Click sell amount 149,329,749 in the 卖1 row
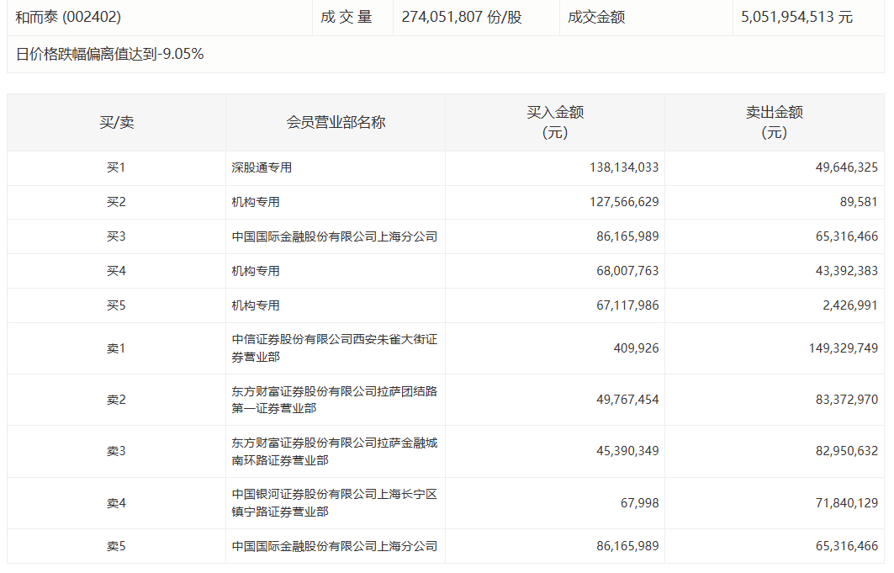Image resolution: width=894 pixels, height=573 pixels. pos(843,348)
